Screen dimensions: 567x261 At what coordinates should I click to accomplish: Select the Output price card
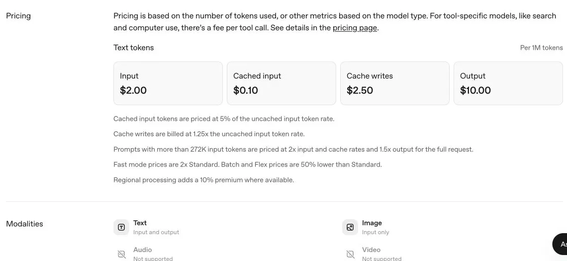(508, 83)
